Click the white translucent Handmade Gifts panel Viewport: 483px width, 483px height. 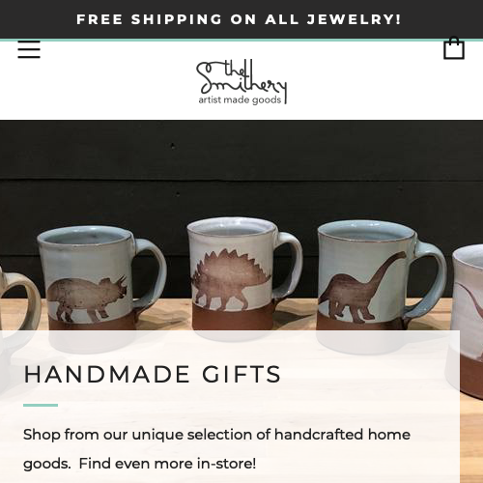[x=230, y=407]
